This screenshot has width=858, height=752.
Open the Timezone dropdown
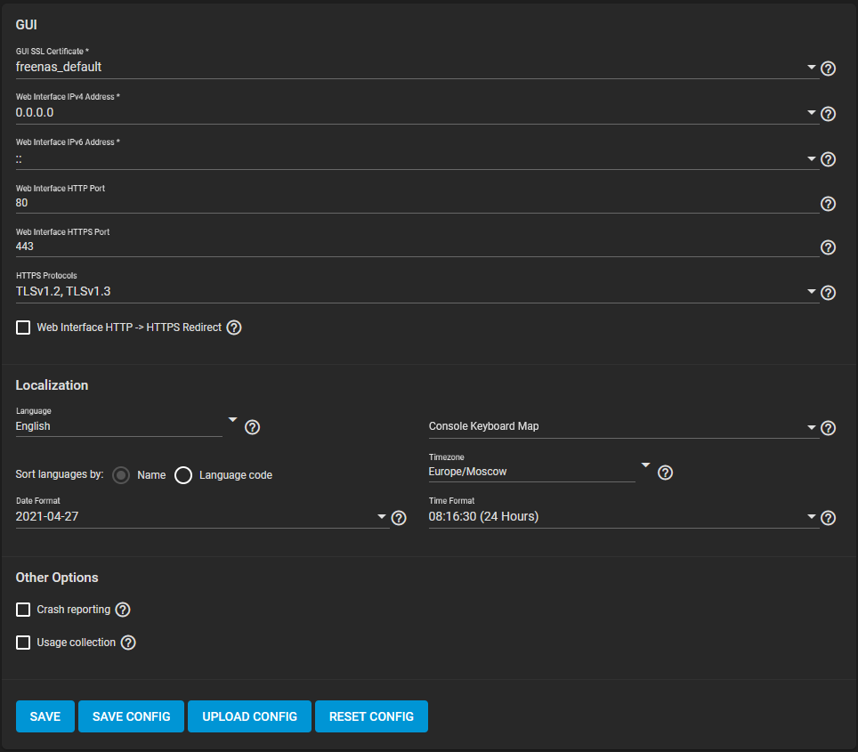[x=645, y=465]
